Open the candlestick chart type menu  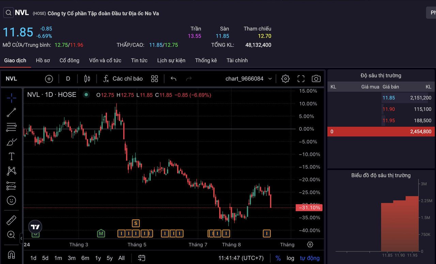coord(87,79)
